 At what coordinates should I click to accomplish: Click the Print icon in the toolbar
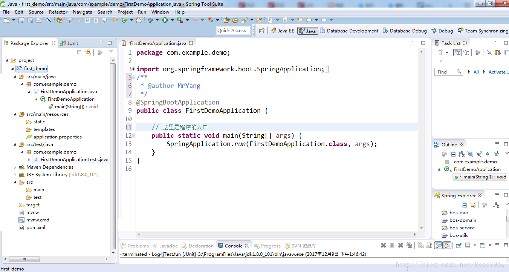38,20
